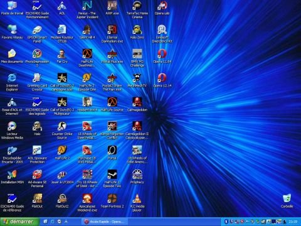
Task: Select Essai d'AOL et Internet icon
Action: coord(12,102)
